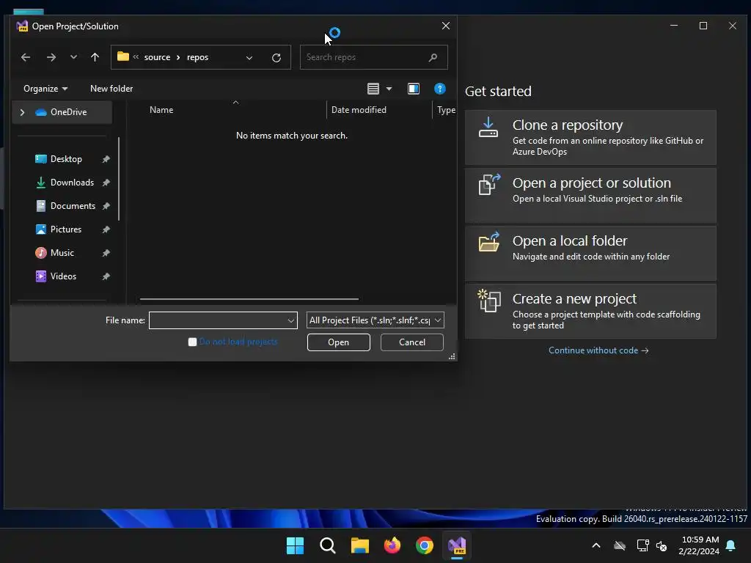Toggle the preview pane icon

click(x=414, y=89)
